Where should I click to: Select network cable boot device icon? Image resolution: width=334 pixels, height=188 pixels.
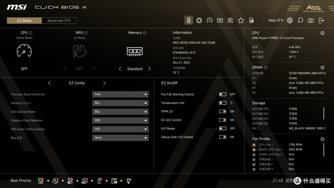click(x=129, y=181)
